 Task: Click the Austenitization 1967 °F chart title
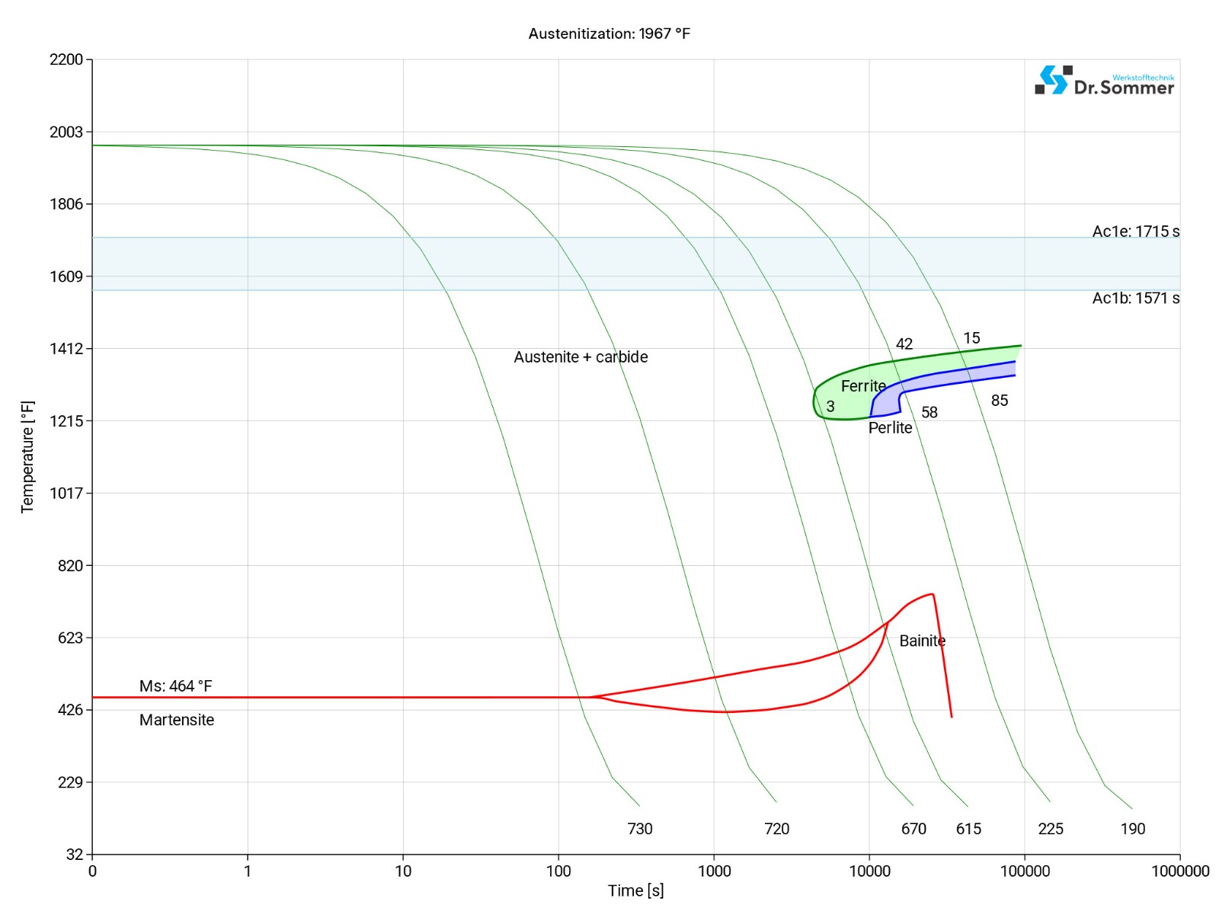click(609, 34)
